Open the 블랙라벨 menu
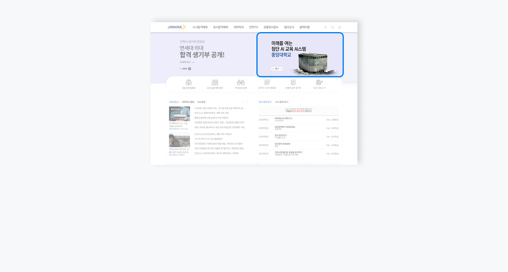This screenshot has height=272, width=508. (x=304, y=27)
